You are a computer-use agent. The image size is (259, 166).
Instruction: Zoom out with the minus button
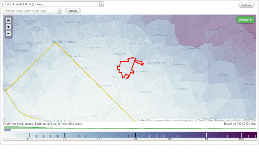(8, 33)
